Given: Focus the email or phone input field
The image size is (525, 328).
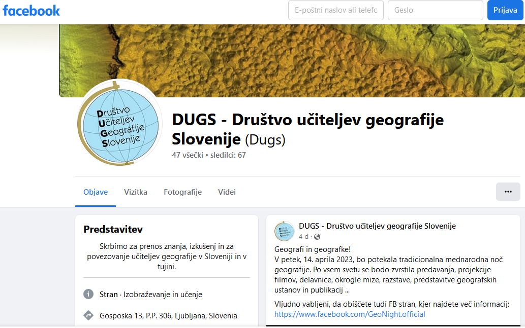Looking at the screenshot, I should 336,10.
